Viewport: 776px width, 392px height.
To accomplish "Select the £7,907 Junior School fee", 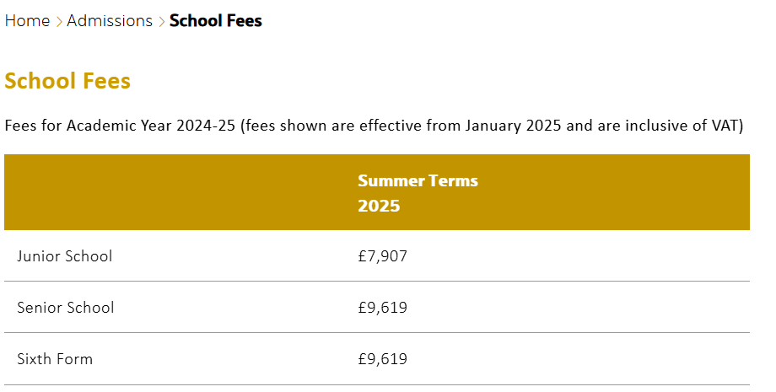I will pos(383,256).
